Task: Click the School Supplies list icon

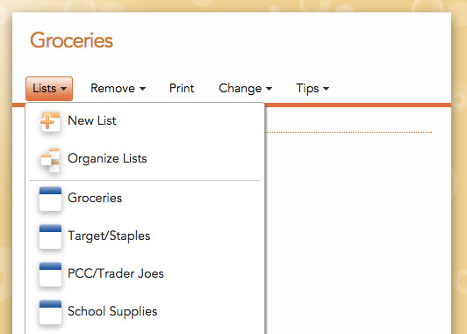Action: click(x=50, y=312)
